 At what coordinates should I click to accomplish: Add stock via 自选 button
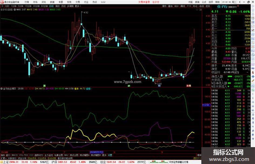tap(202, 6)
